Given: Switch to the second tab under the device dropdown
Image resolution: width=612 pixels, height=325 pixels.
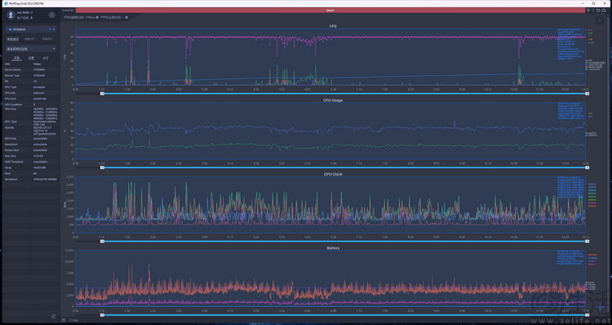Looking at the screenshot, I should tap(29, 39).
